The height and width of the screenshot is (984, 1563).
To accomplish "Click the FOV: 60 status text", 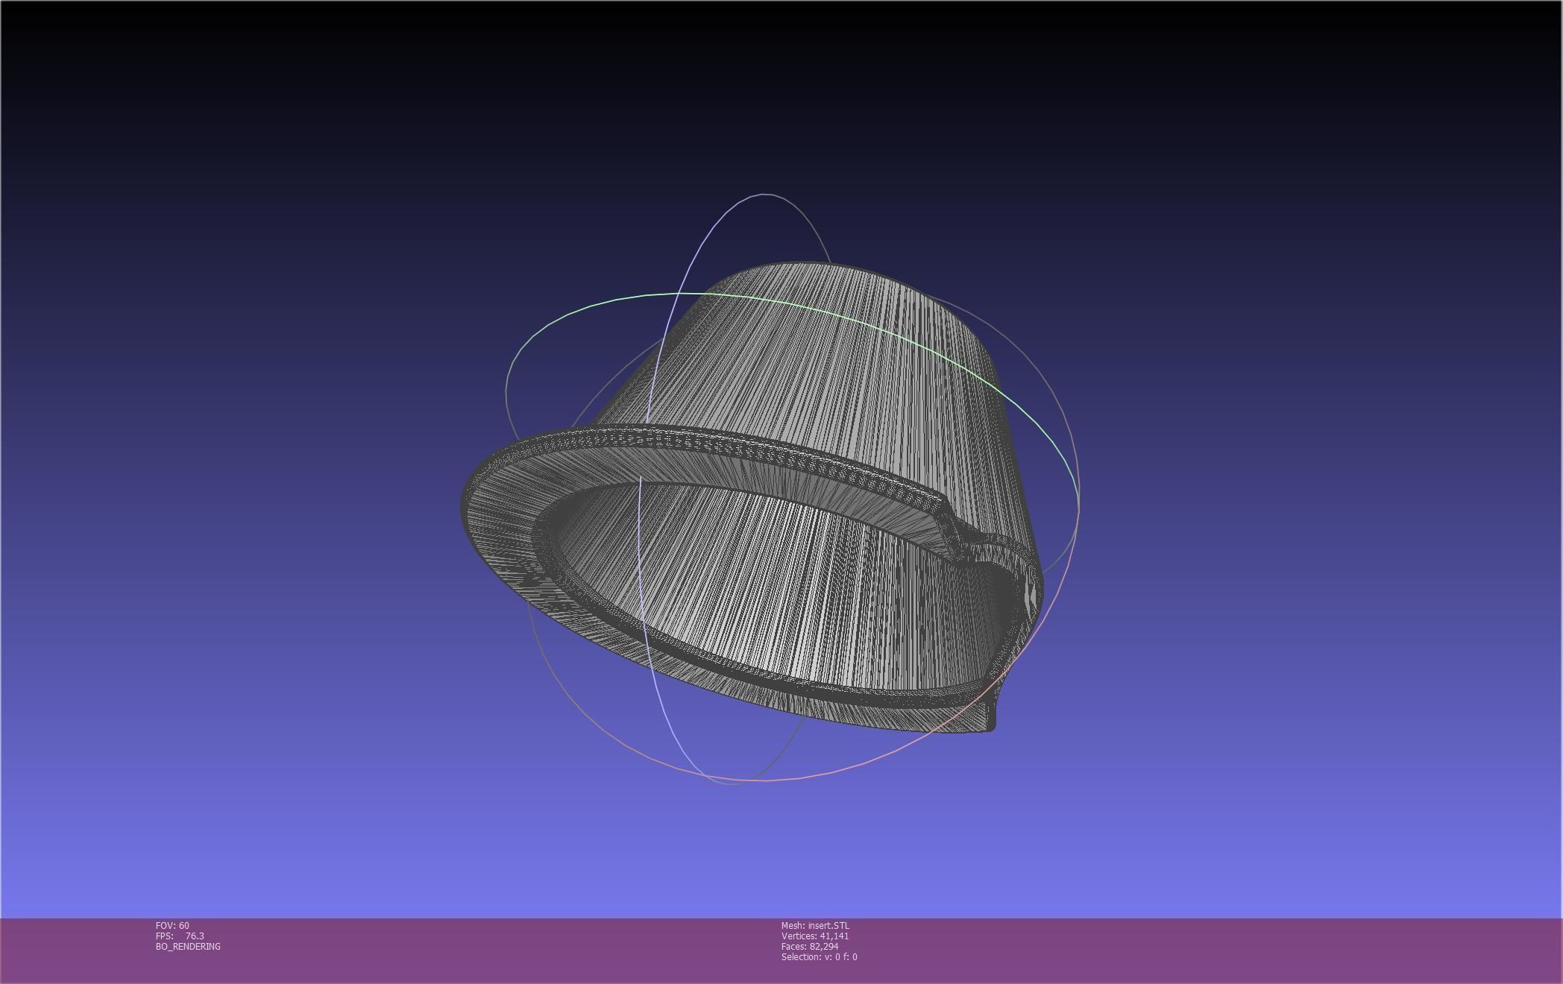I will 172,925.
